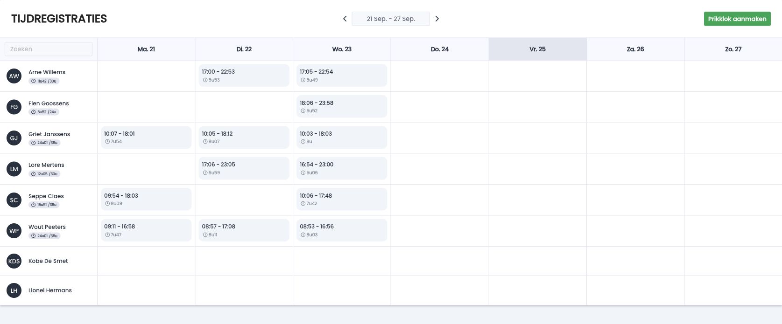
Task: Open Wout Peeters' name
Action: pyautogui.click(x=47, y=227)
